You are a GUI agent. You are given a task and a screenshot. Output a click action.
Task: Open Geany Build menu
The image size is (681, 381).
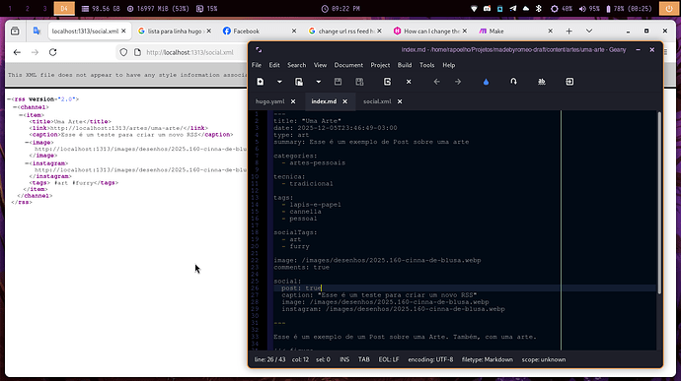click(405, 65)
